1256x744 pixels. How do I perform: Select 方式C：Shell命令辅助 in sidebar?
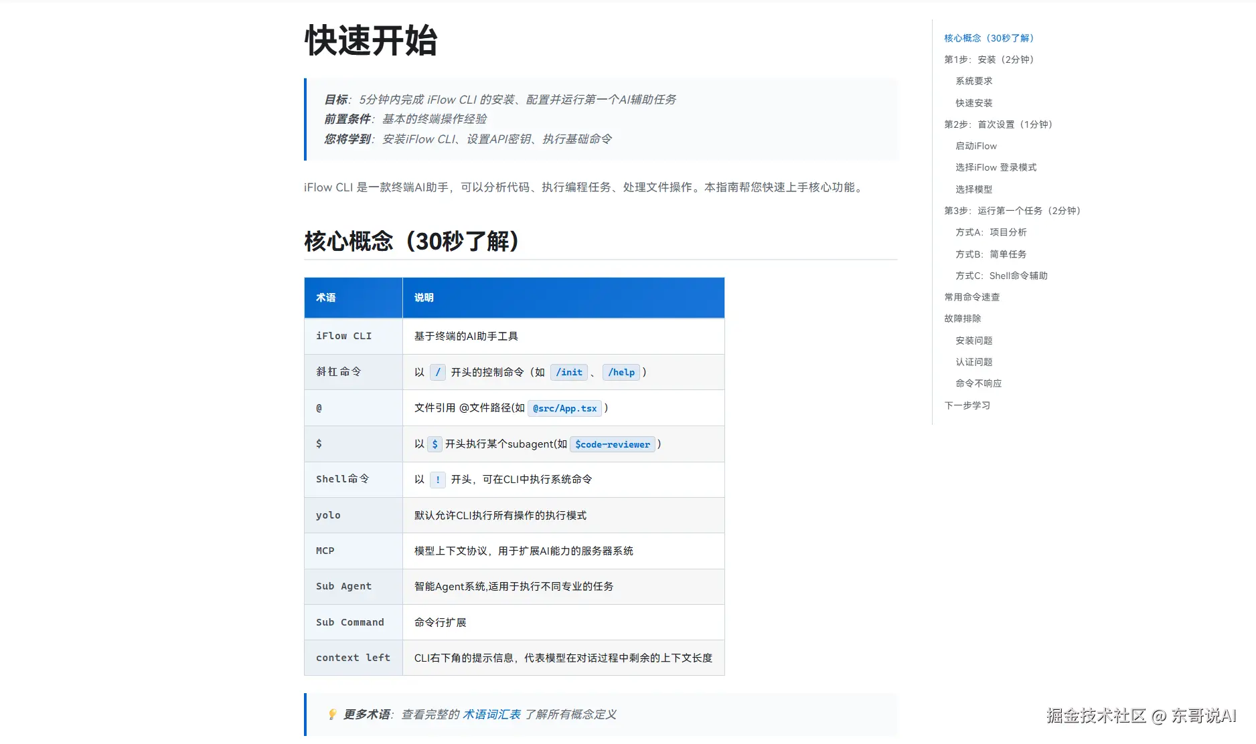pyautogui.click(x=1001, y=275)
